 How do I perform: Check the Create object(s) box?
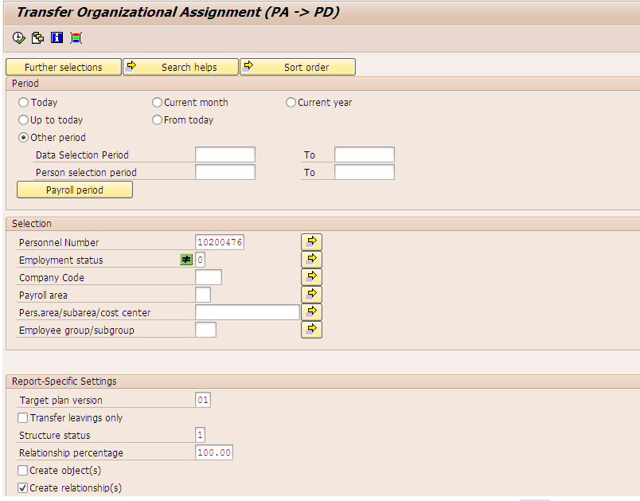[x=23, y=470]
